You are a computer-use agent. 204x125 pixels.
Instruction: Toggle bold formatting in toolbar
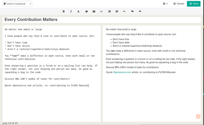tap(64, 11)
